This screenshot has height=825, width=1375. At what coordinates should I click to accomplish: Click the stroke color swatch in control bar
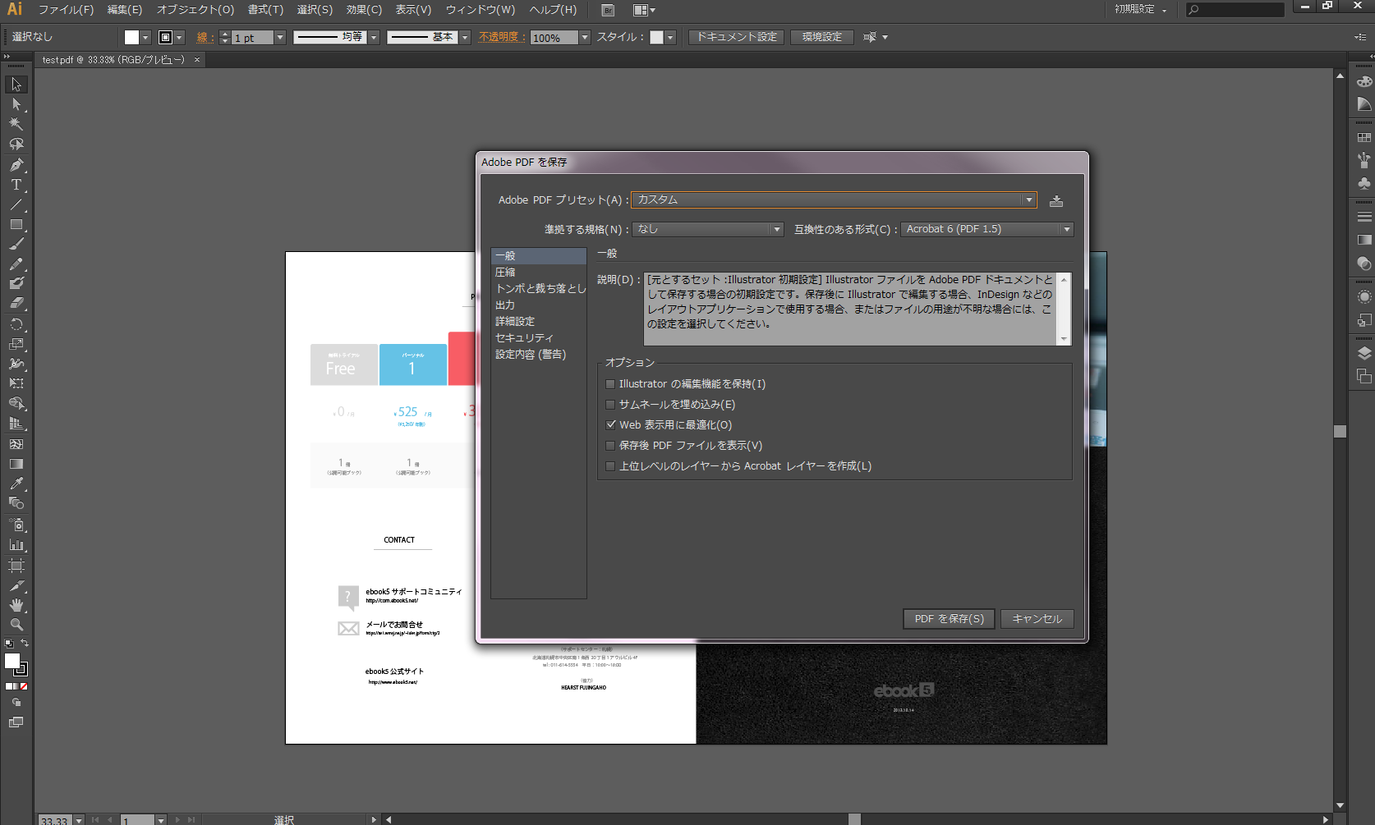click(x=165, y=38)
